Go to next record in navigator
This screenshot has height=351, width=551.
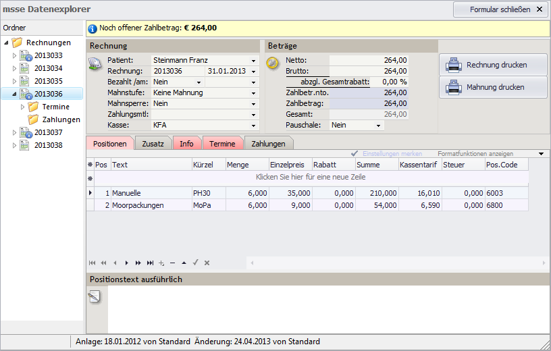coord(126,263)
